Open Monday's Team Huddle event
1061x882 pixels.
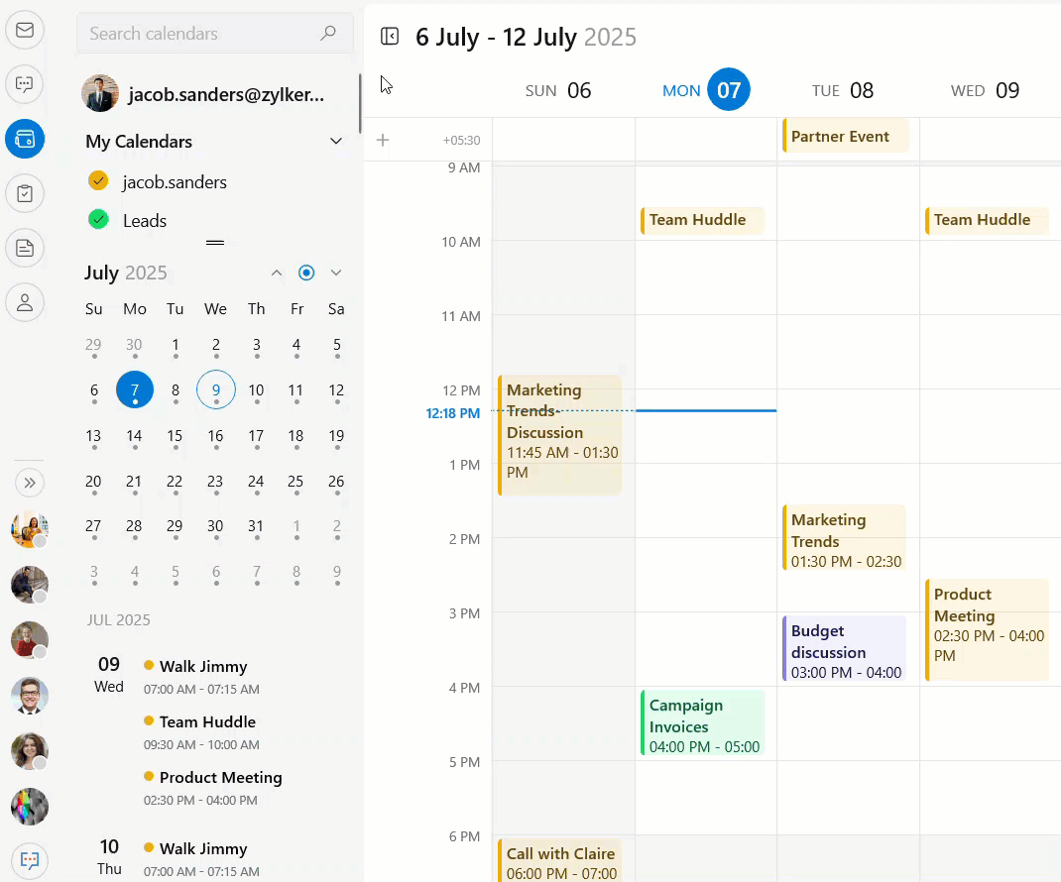coord(702,220)
